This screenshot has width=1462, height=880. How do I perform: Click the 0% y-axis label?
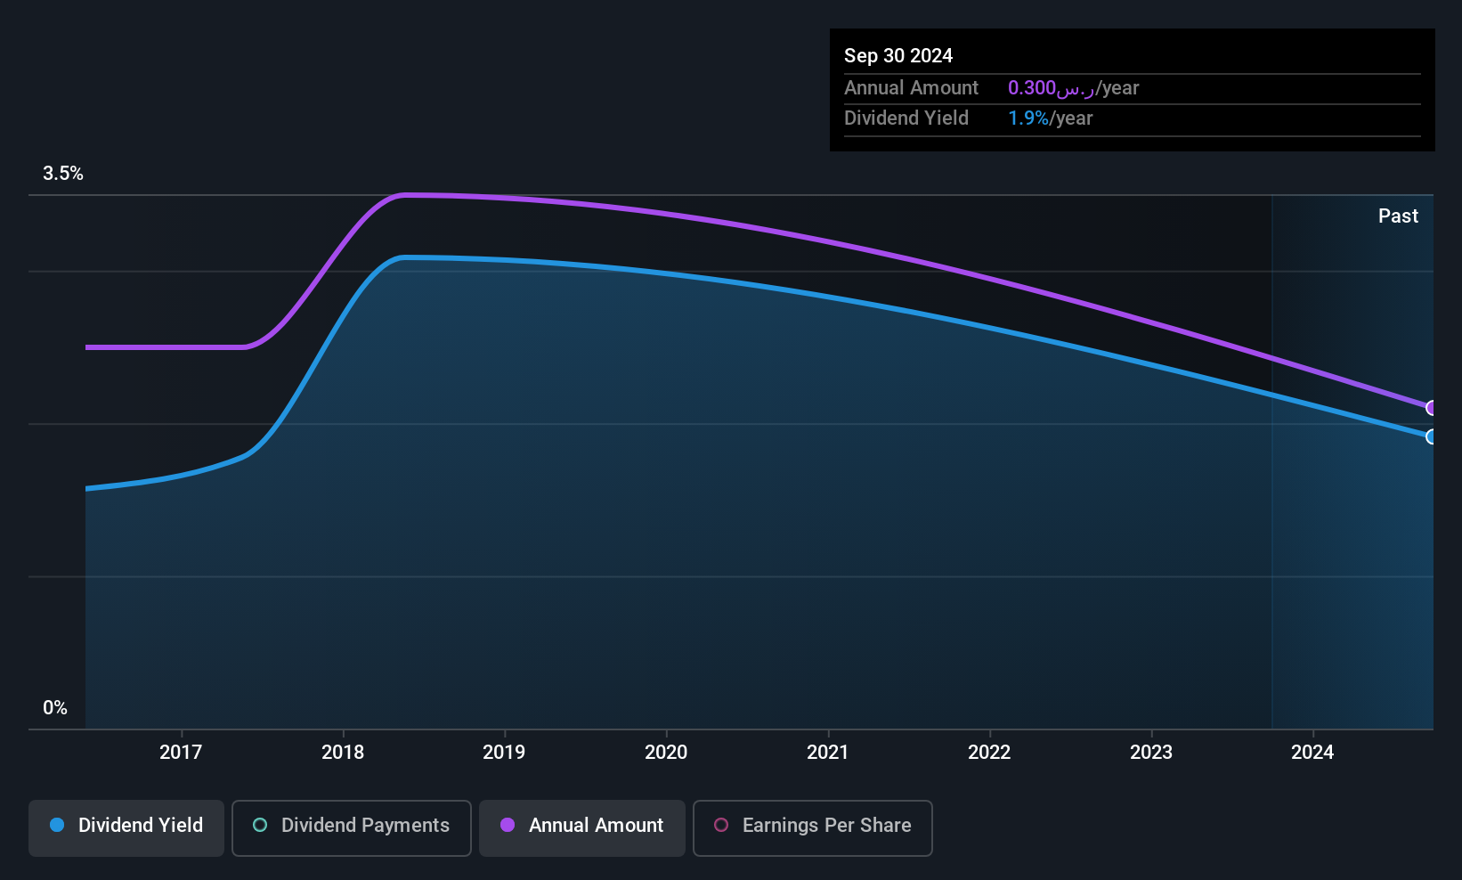[55, 707]
